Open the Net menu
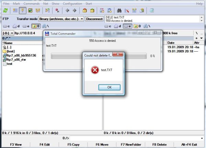This screenshot has width=206, height=148. click(x=46, y=4)
